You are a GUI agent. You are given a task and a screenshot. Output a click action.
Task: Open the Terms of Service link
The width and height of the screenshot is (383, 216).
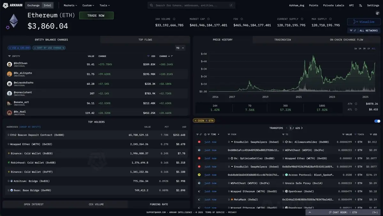pos(215,212)
